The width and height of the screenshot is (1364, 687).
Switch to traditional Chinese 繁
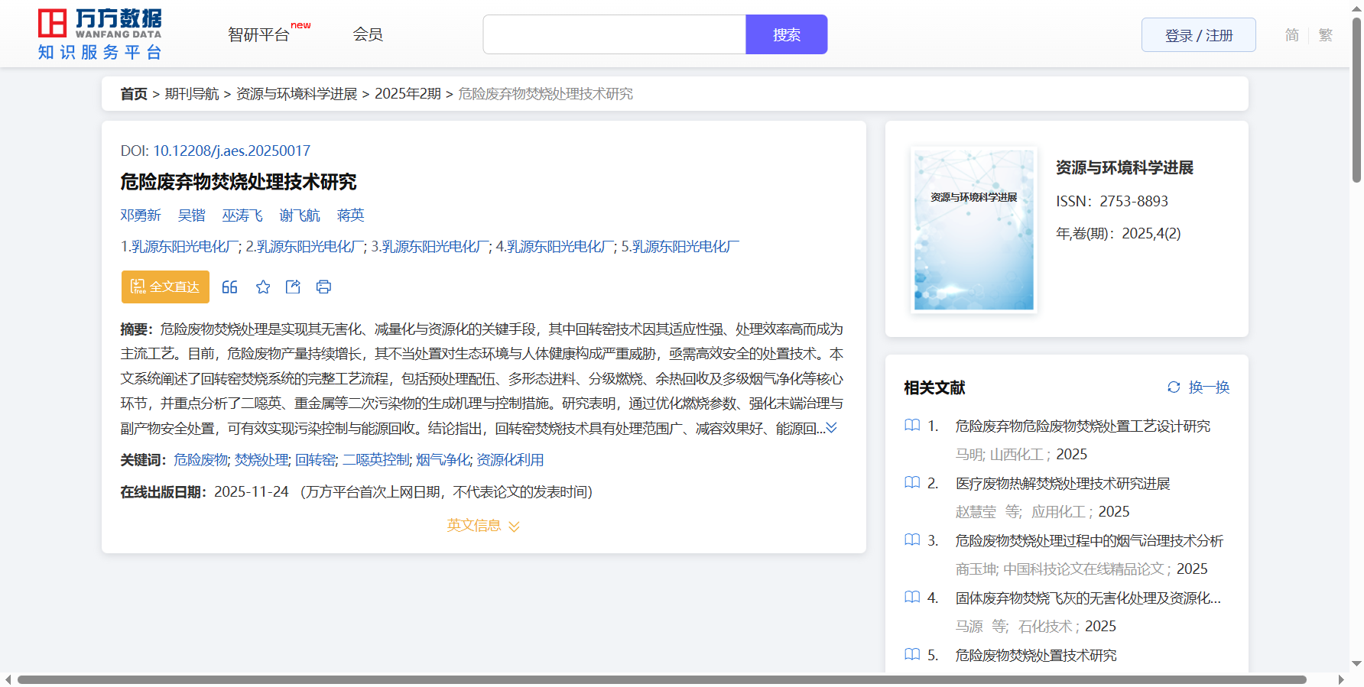click(1326, 35)
